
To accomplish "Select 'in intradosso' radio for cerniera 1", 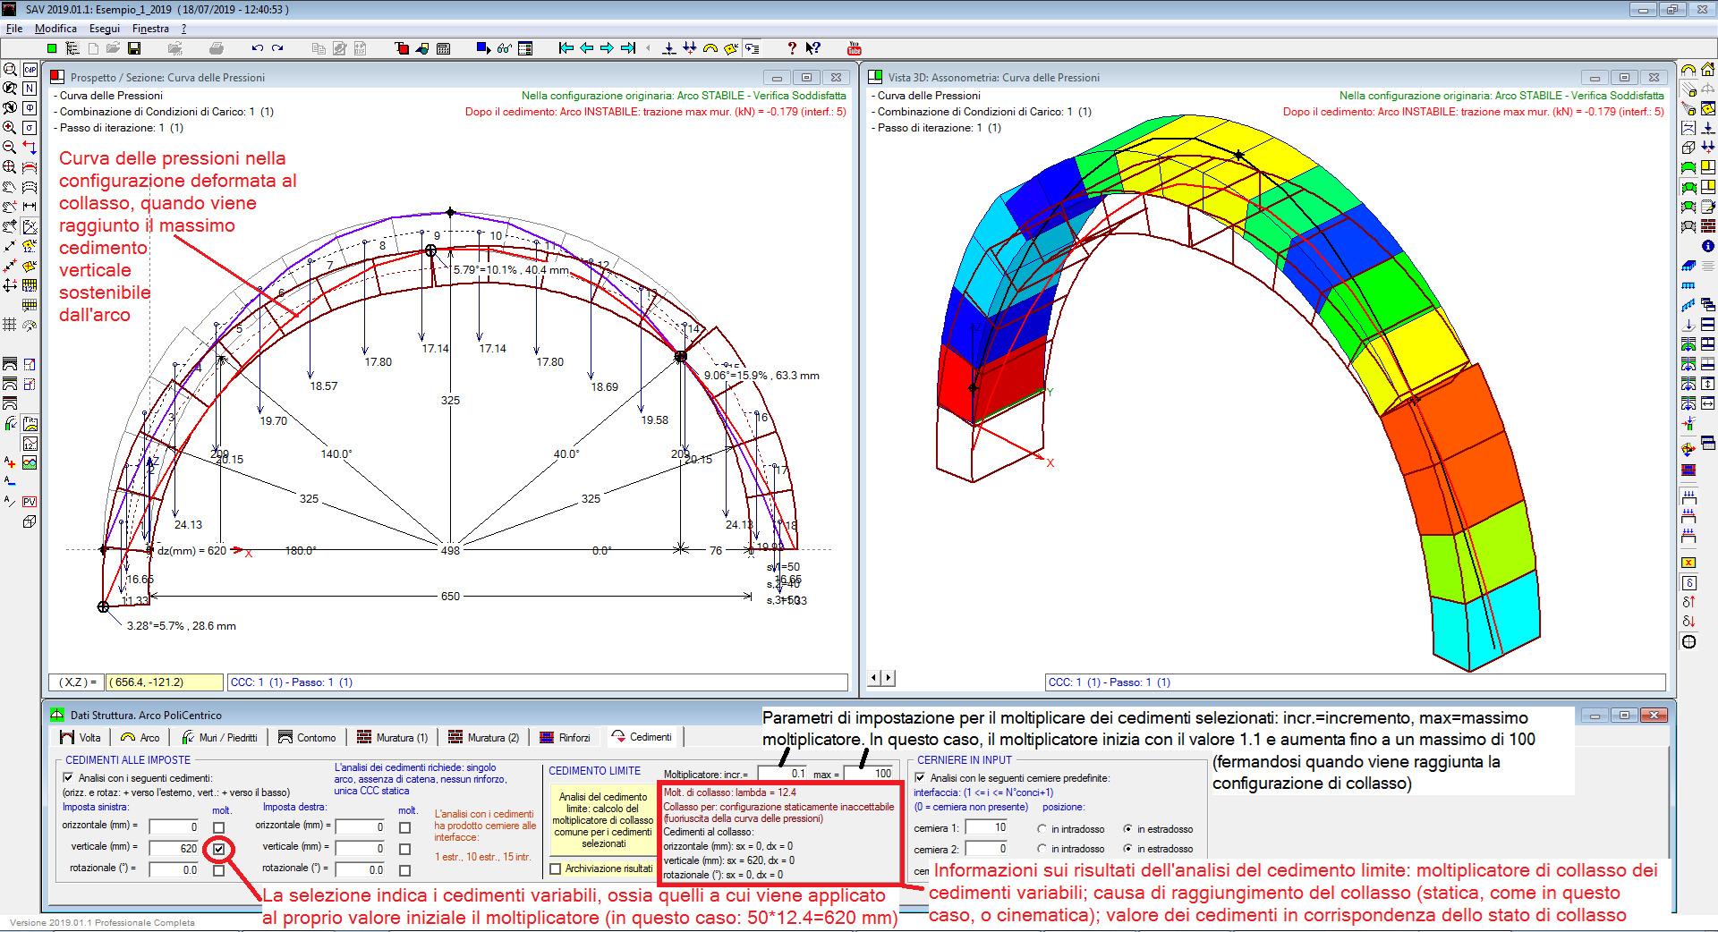I will (1042, 829).
